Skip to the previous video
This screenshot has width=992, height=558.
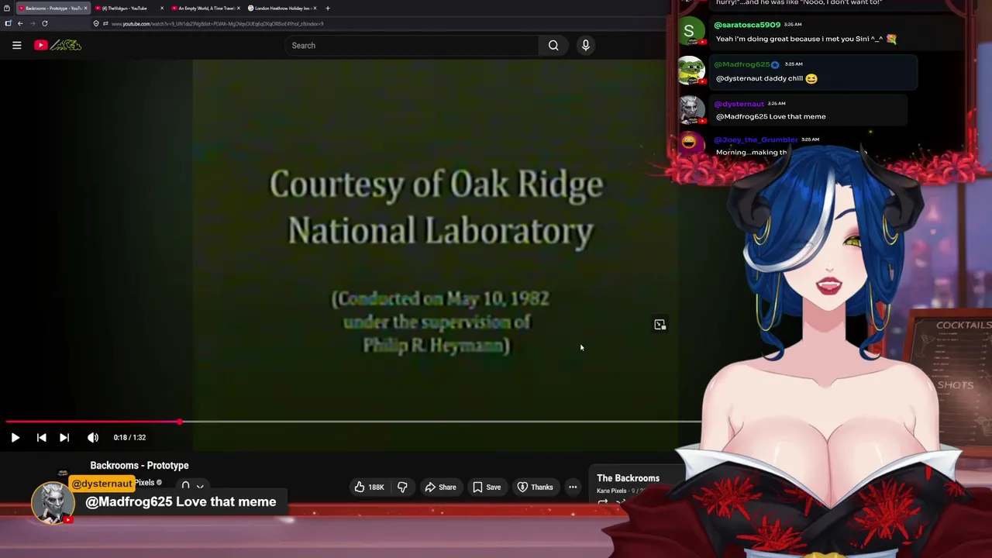tap(41, 437)
